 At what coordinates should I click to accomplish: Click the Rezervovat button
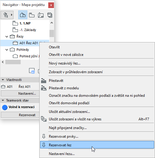click(20, 115)
